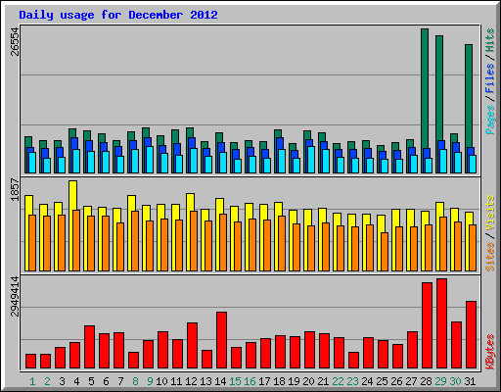Click green day number "29" on the axis
Screen dimensions: 501x392
click(440, 381)
